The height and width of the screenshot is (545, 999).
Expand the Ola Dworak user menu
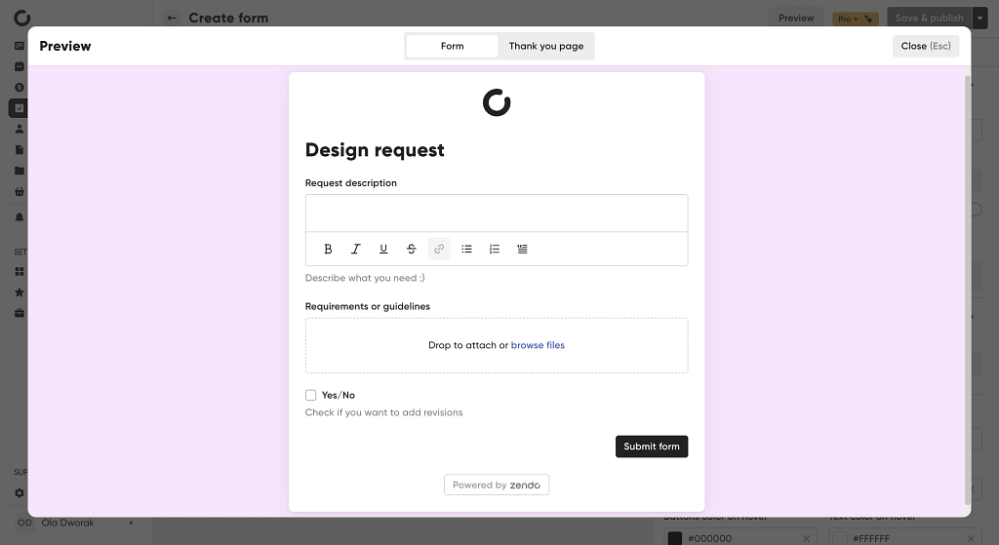[x=131, y=523]
